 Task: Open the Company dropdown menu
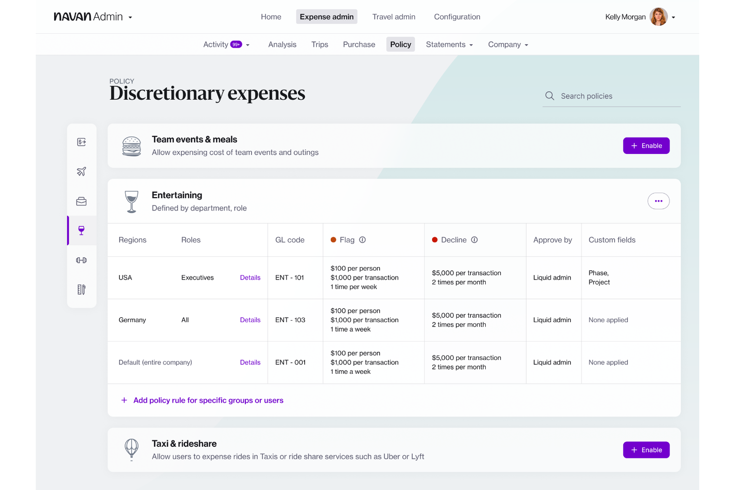coord(508,44)
